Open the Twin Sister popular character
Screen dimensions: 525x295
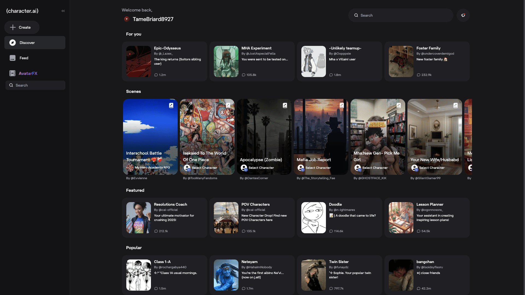click(x=339, y=275)
